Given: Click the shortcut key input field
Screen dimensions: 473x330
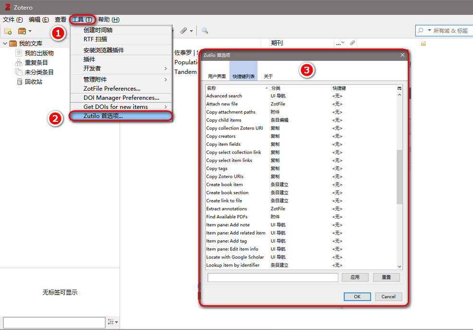Looking at the screenshot, I should pyautogui.click(x=273, y=277).
